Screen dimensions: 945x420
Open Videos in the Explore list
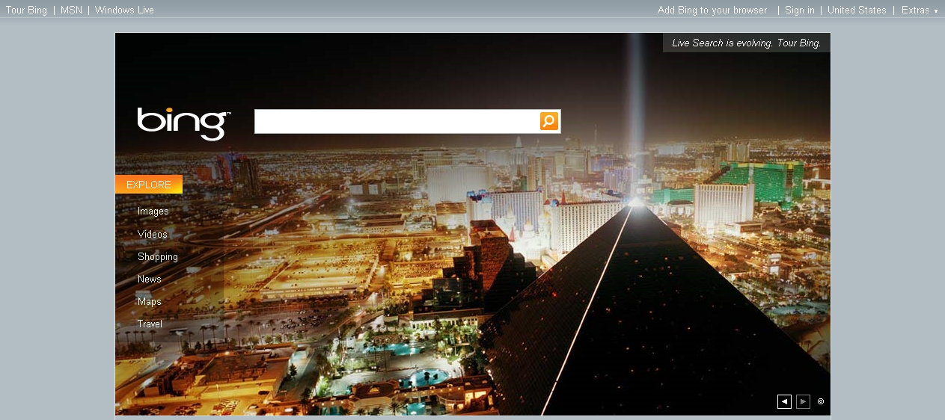(x=153, y=234)
